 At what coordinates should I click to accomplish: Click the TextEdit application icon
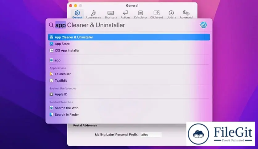coord(52,80)
